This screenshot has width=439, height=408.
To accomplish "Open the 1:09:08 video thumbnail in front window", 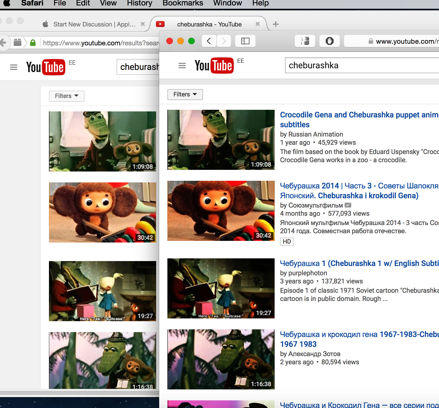I will 221,140.
